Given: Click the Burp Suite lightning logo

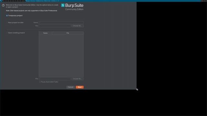Looking at the screenshot, I should click(x=63, y=5).
